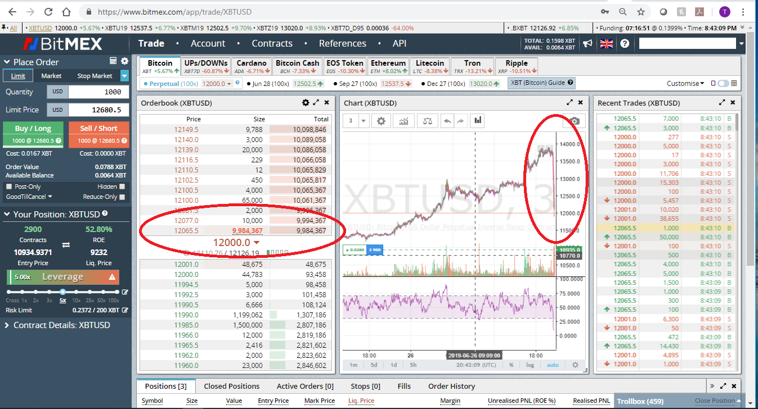Expand the Orderbook panel to fullscreen

coord(316,103)
